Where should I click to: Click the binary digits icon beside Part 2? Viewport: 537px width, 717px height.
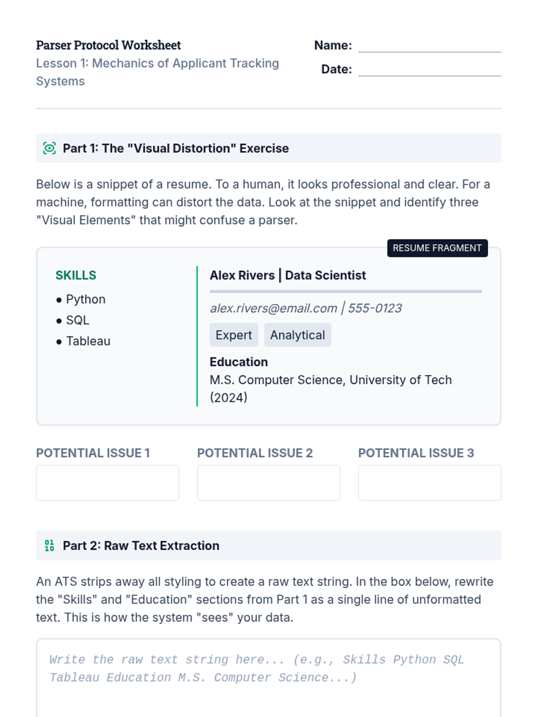tap(49, 545)
